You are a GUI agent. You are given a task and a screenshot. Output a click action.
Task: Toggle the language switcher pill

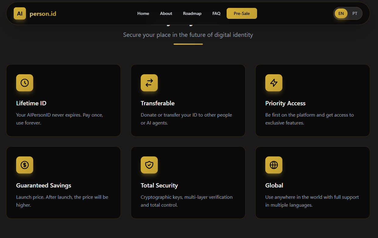click(x=348, y=13)
